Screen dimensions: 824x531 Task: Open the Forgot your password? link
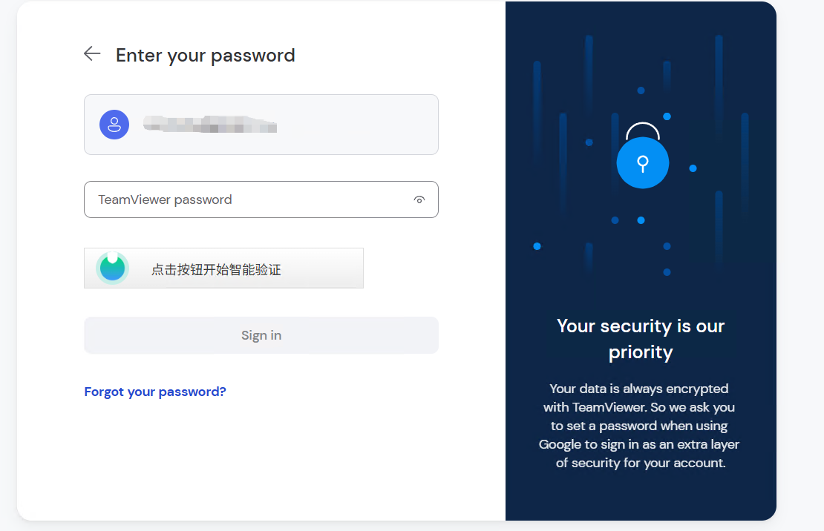coord(155,392)
